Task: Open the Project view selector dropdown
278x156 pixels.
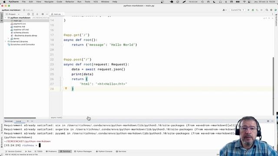Action: [x=13, y=14]
